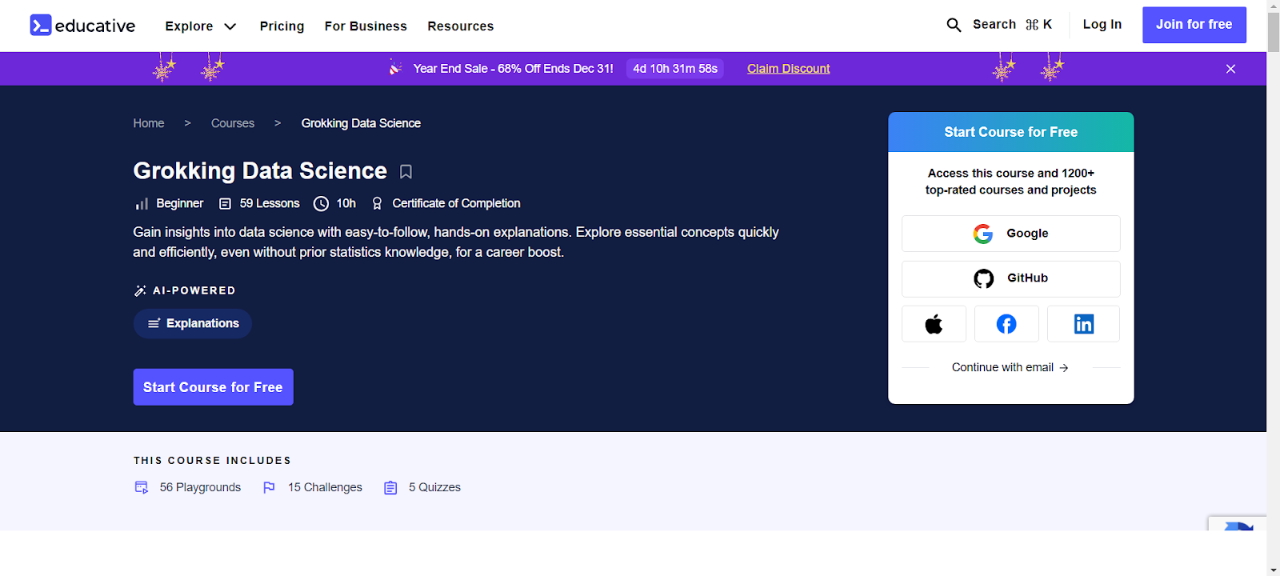This screenshot has height=576, width=1280.
Task: Click the Beginner level bars icon
Action: 142,204
